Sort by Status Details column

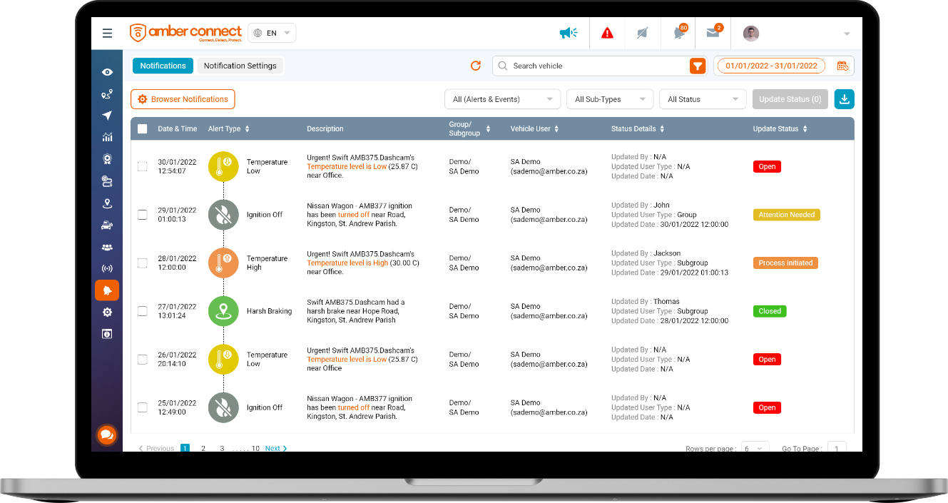click(662, 129)
